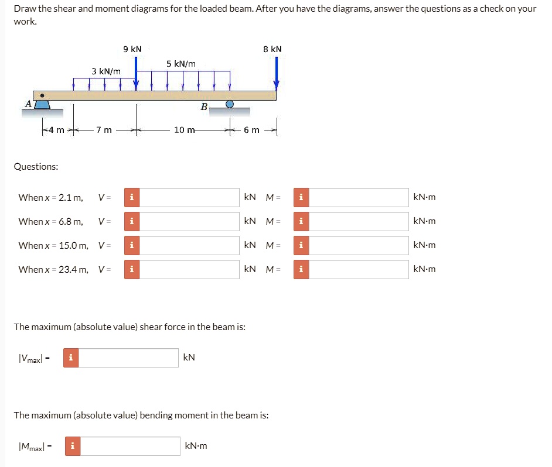This screenshot has width=552, height=467.
Task: Click the info icon beside |Mmax|
Action: coord(73,446)
